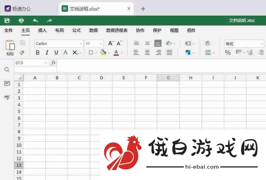Toggle Underline formatting
The image size is (266, 180).
tap(56, 52)
